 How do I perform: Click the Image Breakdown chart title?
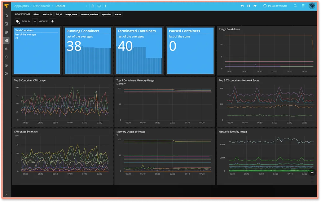[229, 29]
